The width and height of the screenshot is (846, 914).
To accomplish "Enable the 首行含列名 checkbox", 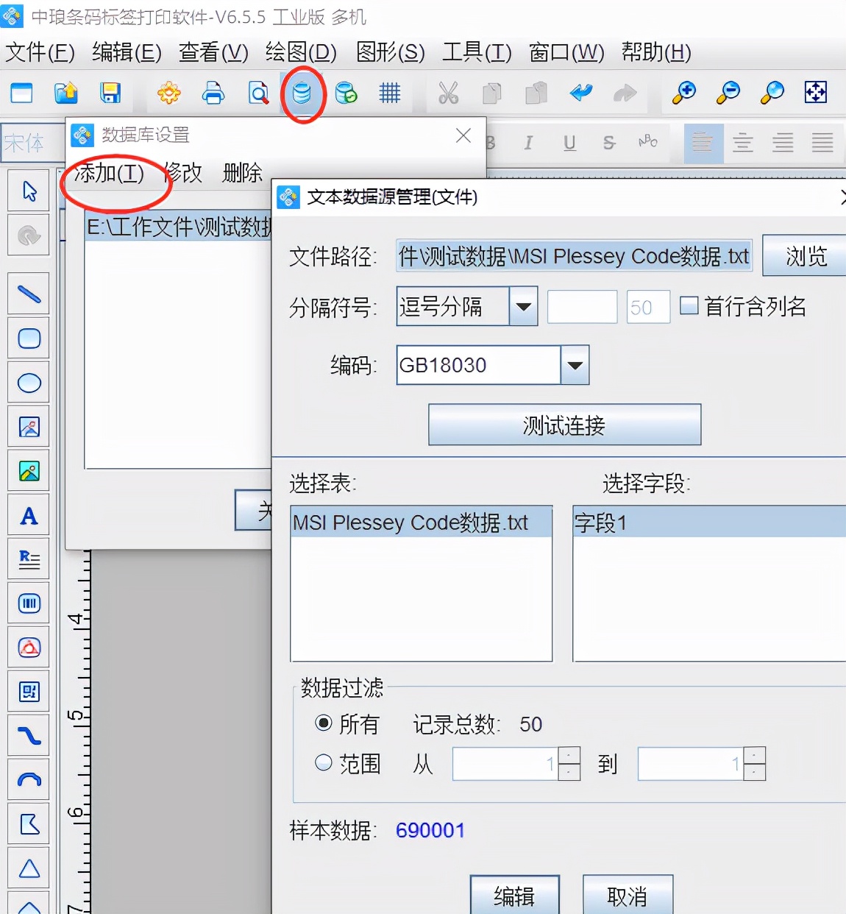I will pyautogui.click(x=689, y=305).
